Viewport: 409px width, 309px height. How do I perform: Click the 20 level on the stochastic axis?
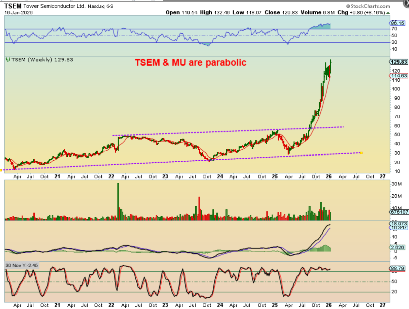[x=394, y=292]
